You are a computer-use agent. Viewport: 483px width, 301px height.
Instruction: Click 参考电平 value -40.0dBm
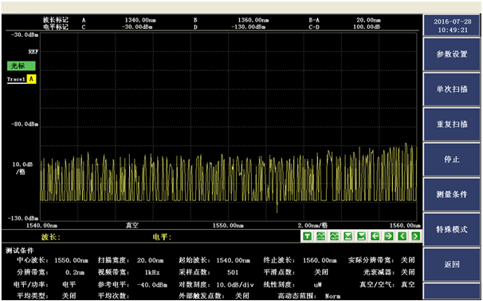coord(152,285)
